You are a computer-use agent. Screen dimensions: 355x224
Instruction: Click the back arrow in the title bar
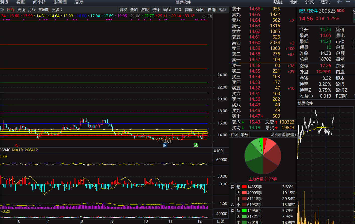(339, 2)
